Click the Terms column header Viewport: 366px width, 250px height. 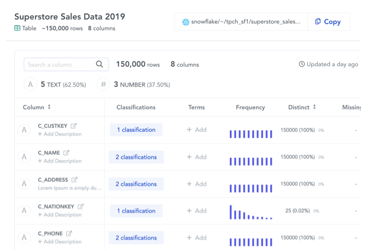point(197,107)
